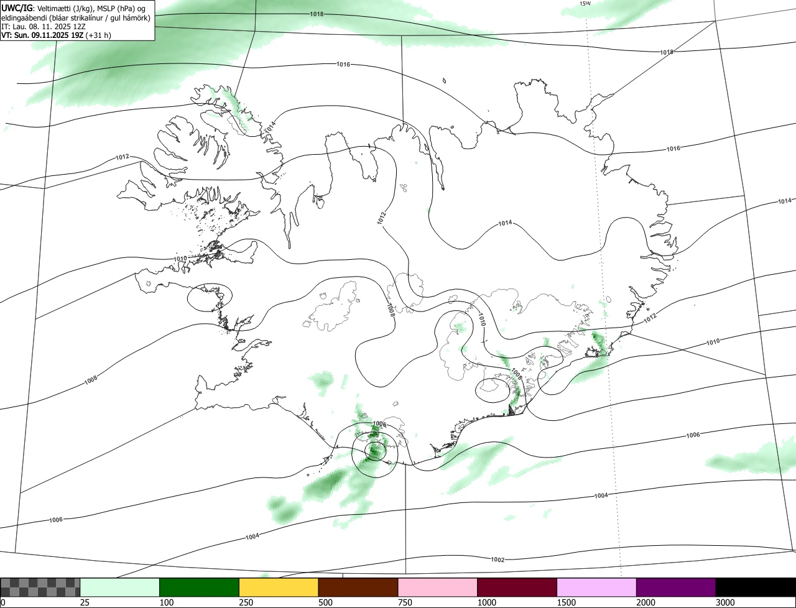Click the legend value 2000

pyautogui.click(x=646, y=602)
